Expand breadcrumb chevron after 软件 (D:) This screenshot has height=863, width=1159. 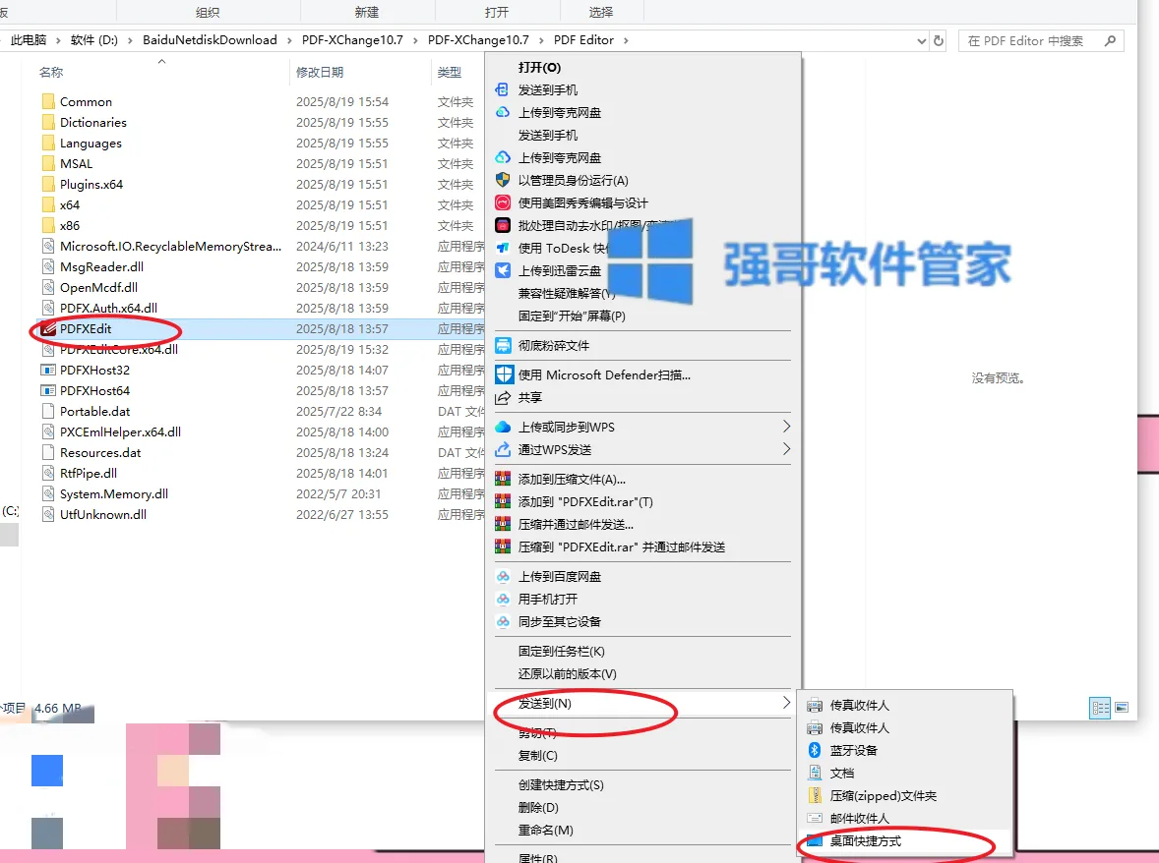click(130, 40)
